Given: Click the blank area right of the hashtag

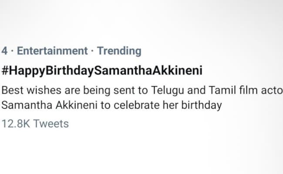Looking at the screenshot, I should (x=244, y=70).
